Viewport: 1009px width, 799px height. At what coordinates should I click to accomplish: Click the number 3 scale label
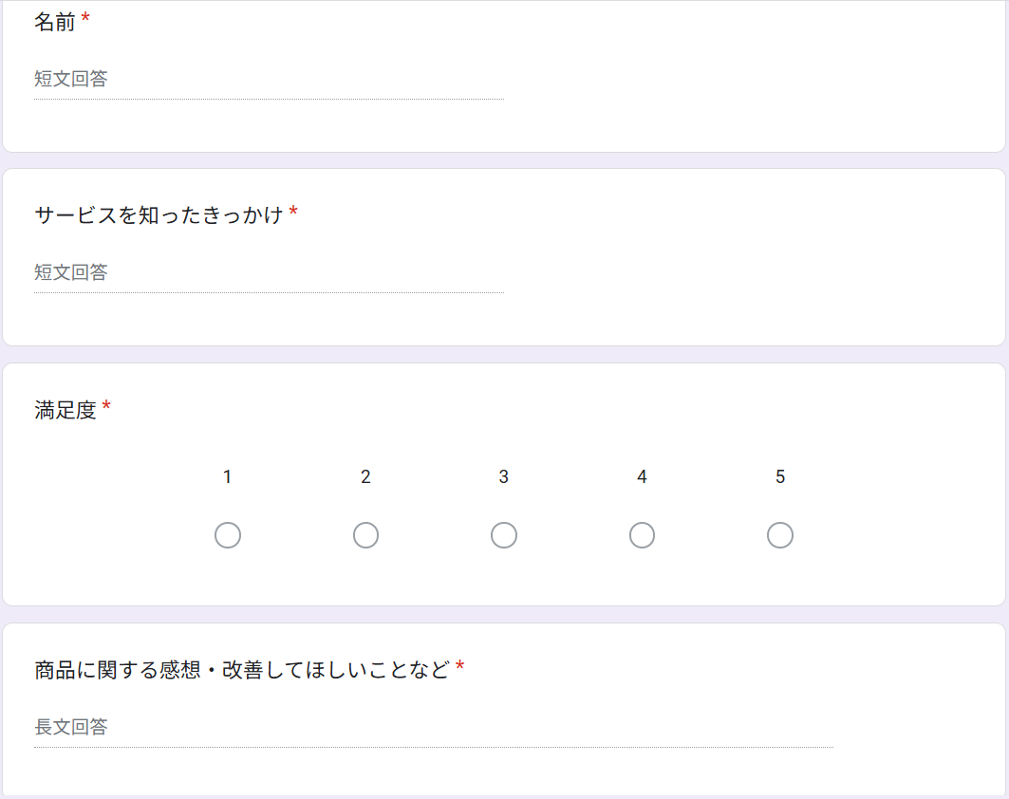pyautogui.click(x=504, y=477)
